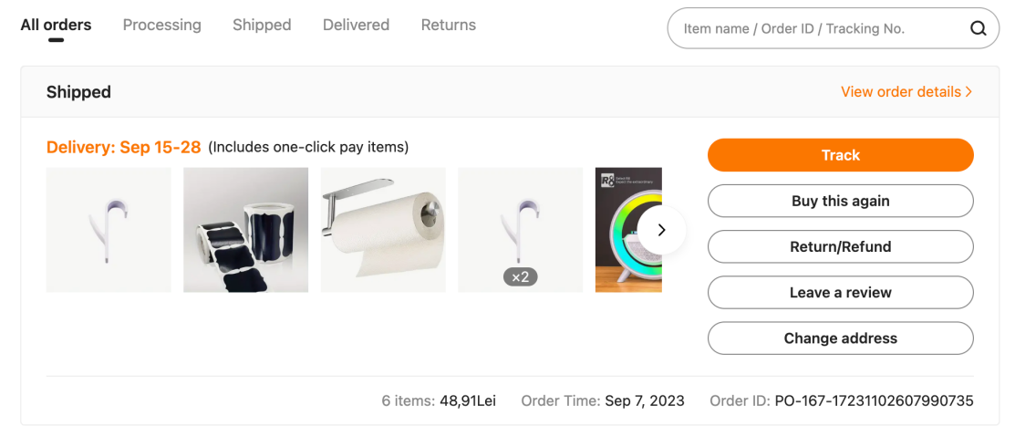
Task: Switch to the All orders tab
Action: 56,26
